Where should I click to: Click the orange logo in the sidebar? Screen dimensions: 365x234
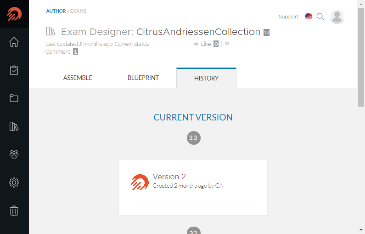coord(14,14)
